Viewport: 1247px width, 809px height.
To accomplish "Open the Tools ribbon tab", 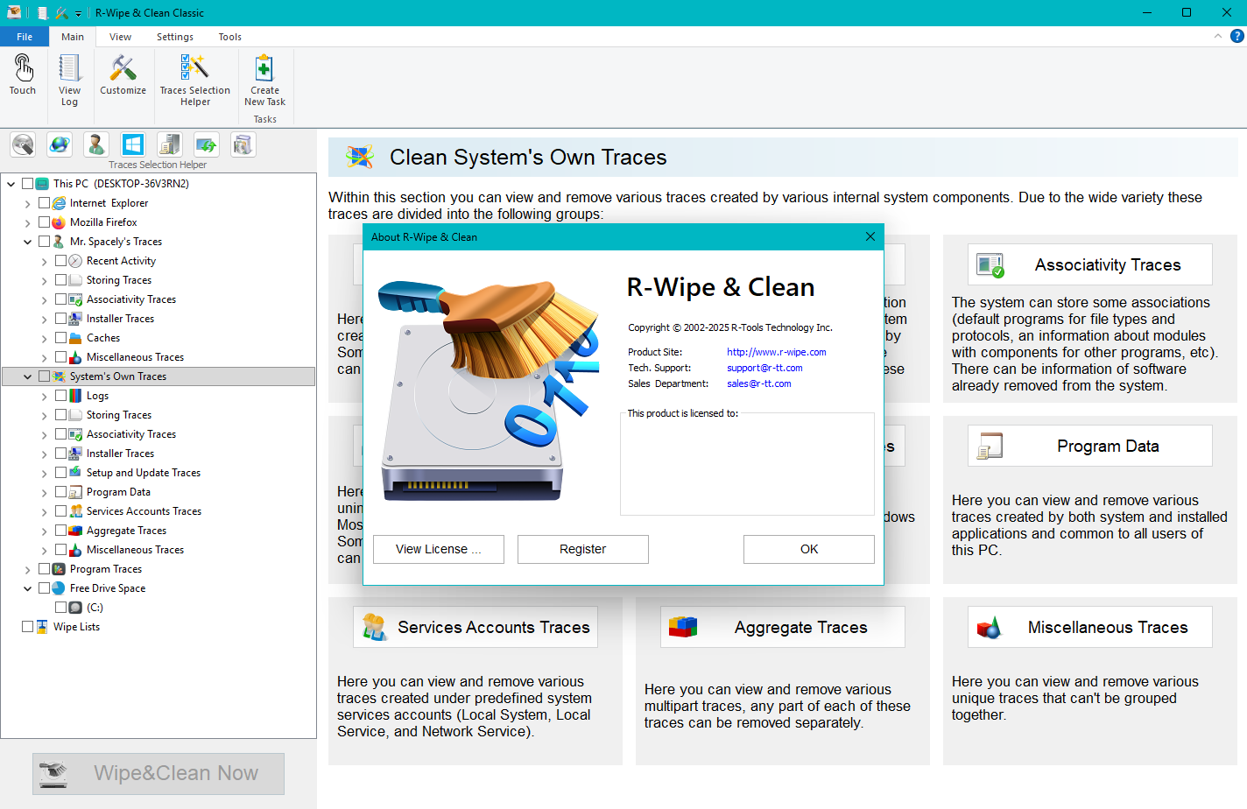I will click(x=230, y=37).
